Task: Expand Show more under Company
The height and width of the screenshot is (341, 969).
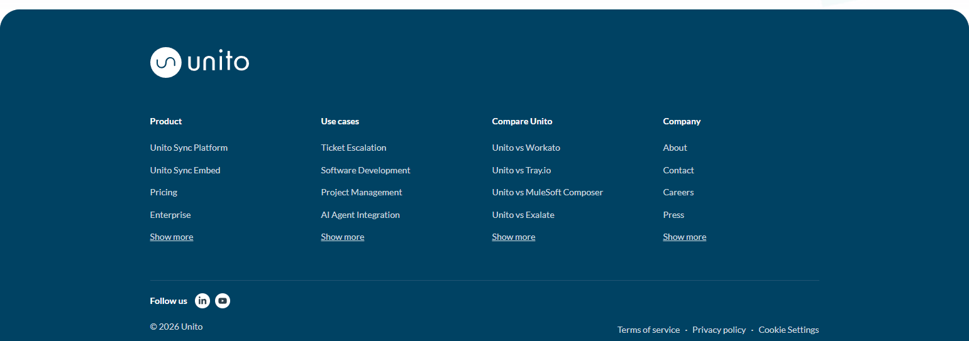Action: click(x=685, y=237)
